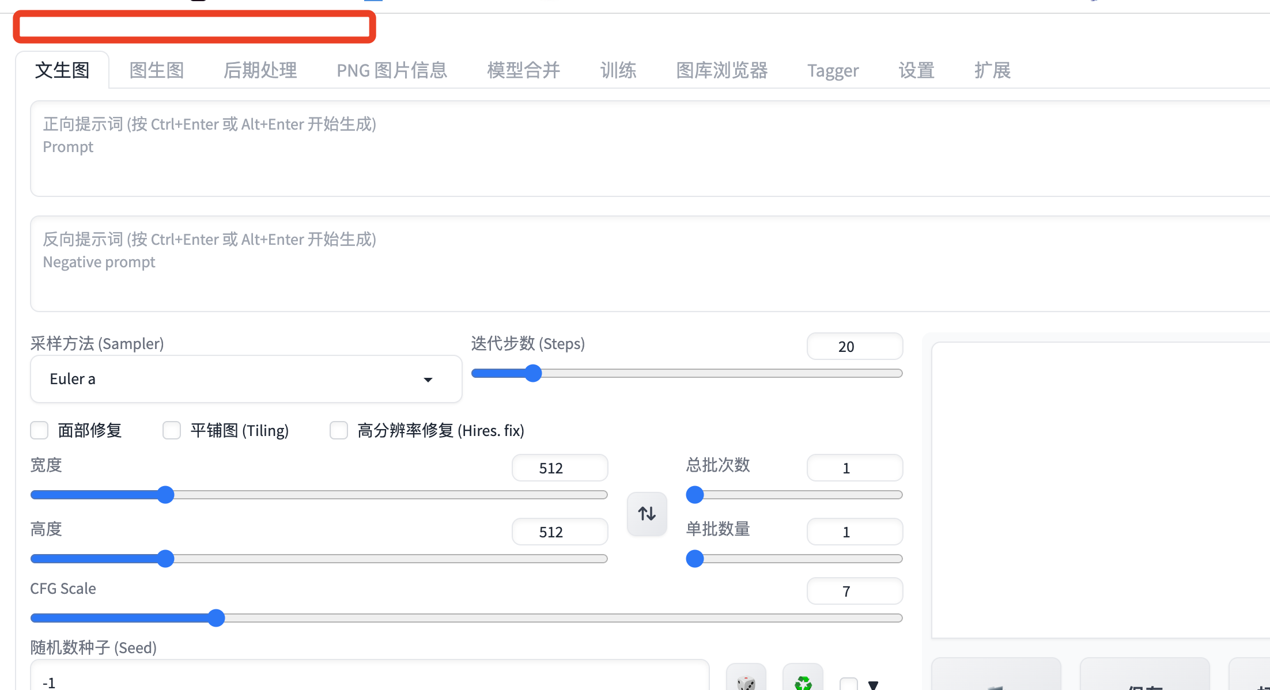Tick the extra seed options checkbox

[x=848, y=684]
